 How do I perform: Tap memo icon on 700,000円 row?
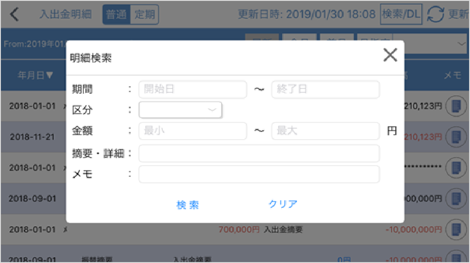click(456, 229)
